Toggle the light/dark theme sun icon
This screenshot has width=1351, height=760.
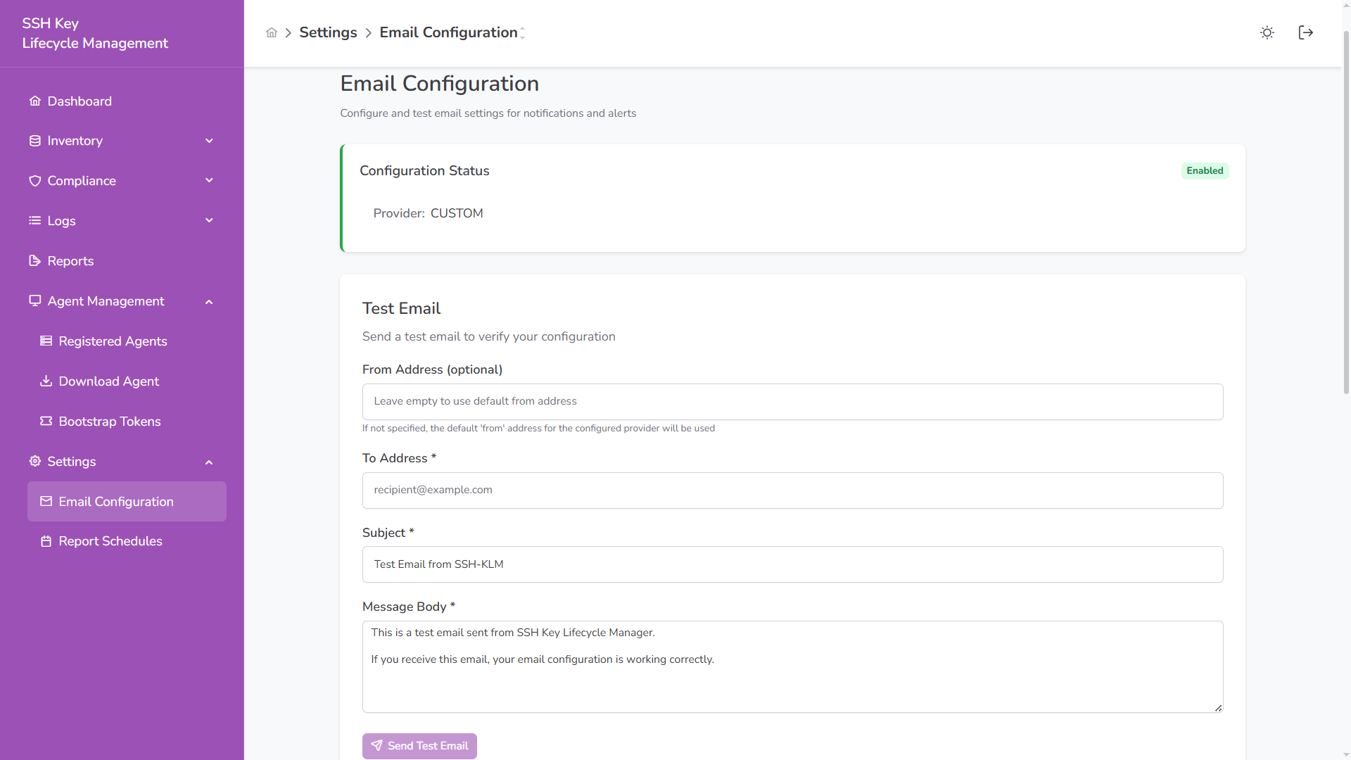(x=1267, y=32)
